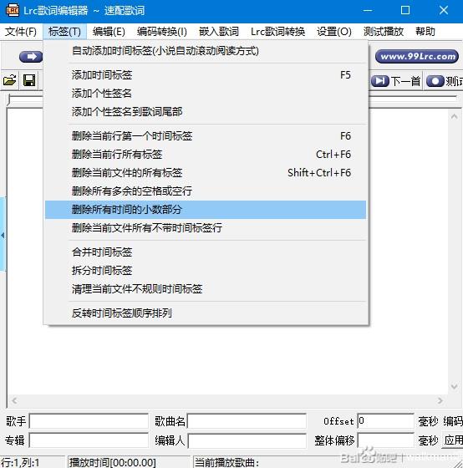Image resolution: width=463 pixels, height=468 pixels.
Task: Click the vertical scrollbar up arrow
Action: (455, 117)
